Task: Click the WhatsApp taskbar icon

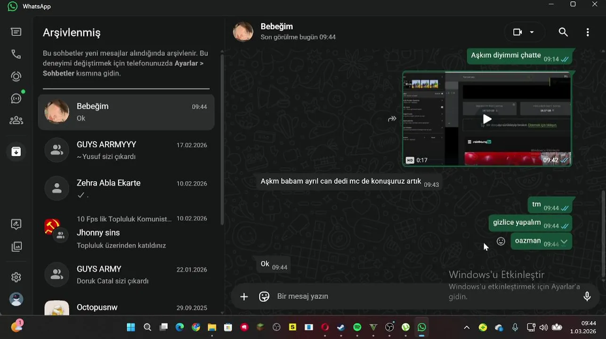Action: [x=421, y=327]
